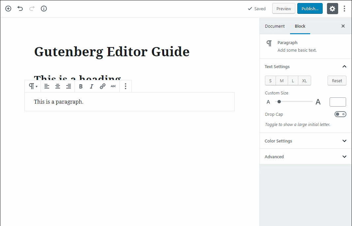Switch to the Document tab
Viewport: 352px width, 226px height.
pos(275,26)
